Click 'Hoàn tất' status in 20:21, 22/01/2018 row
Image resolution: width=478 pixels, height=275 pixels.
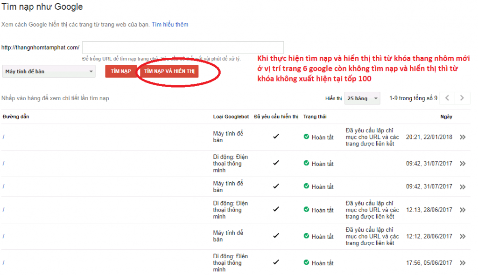pos(323,137)
